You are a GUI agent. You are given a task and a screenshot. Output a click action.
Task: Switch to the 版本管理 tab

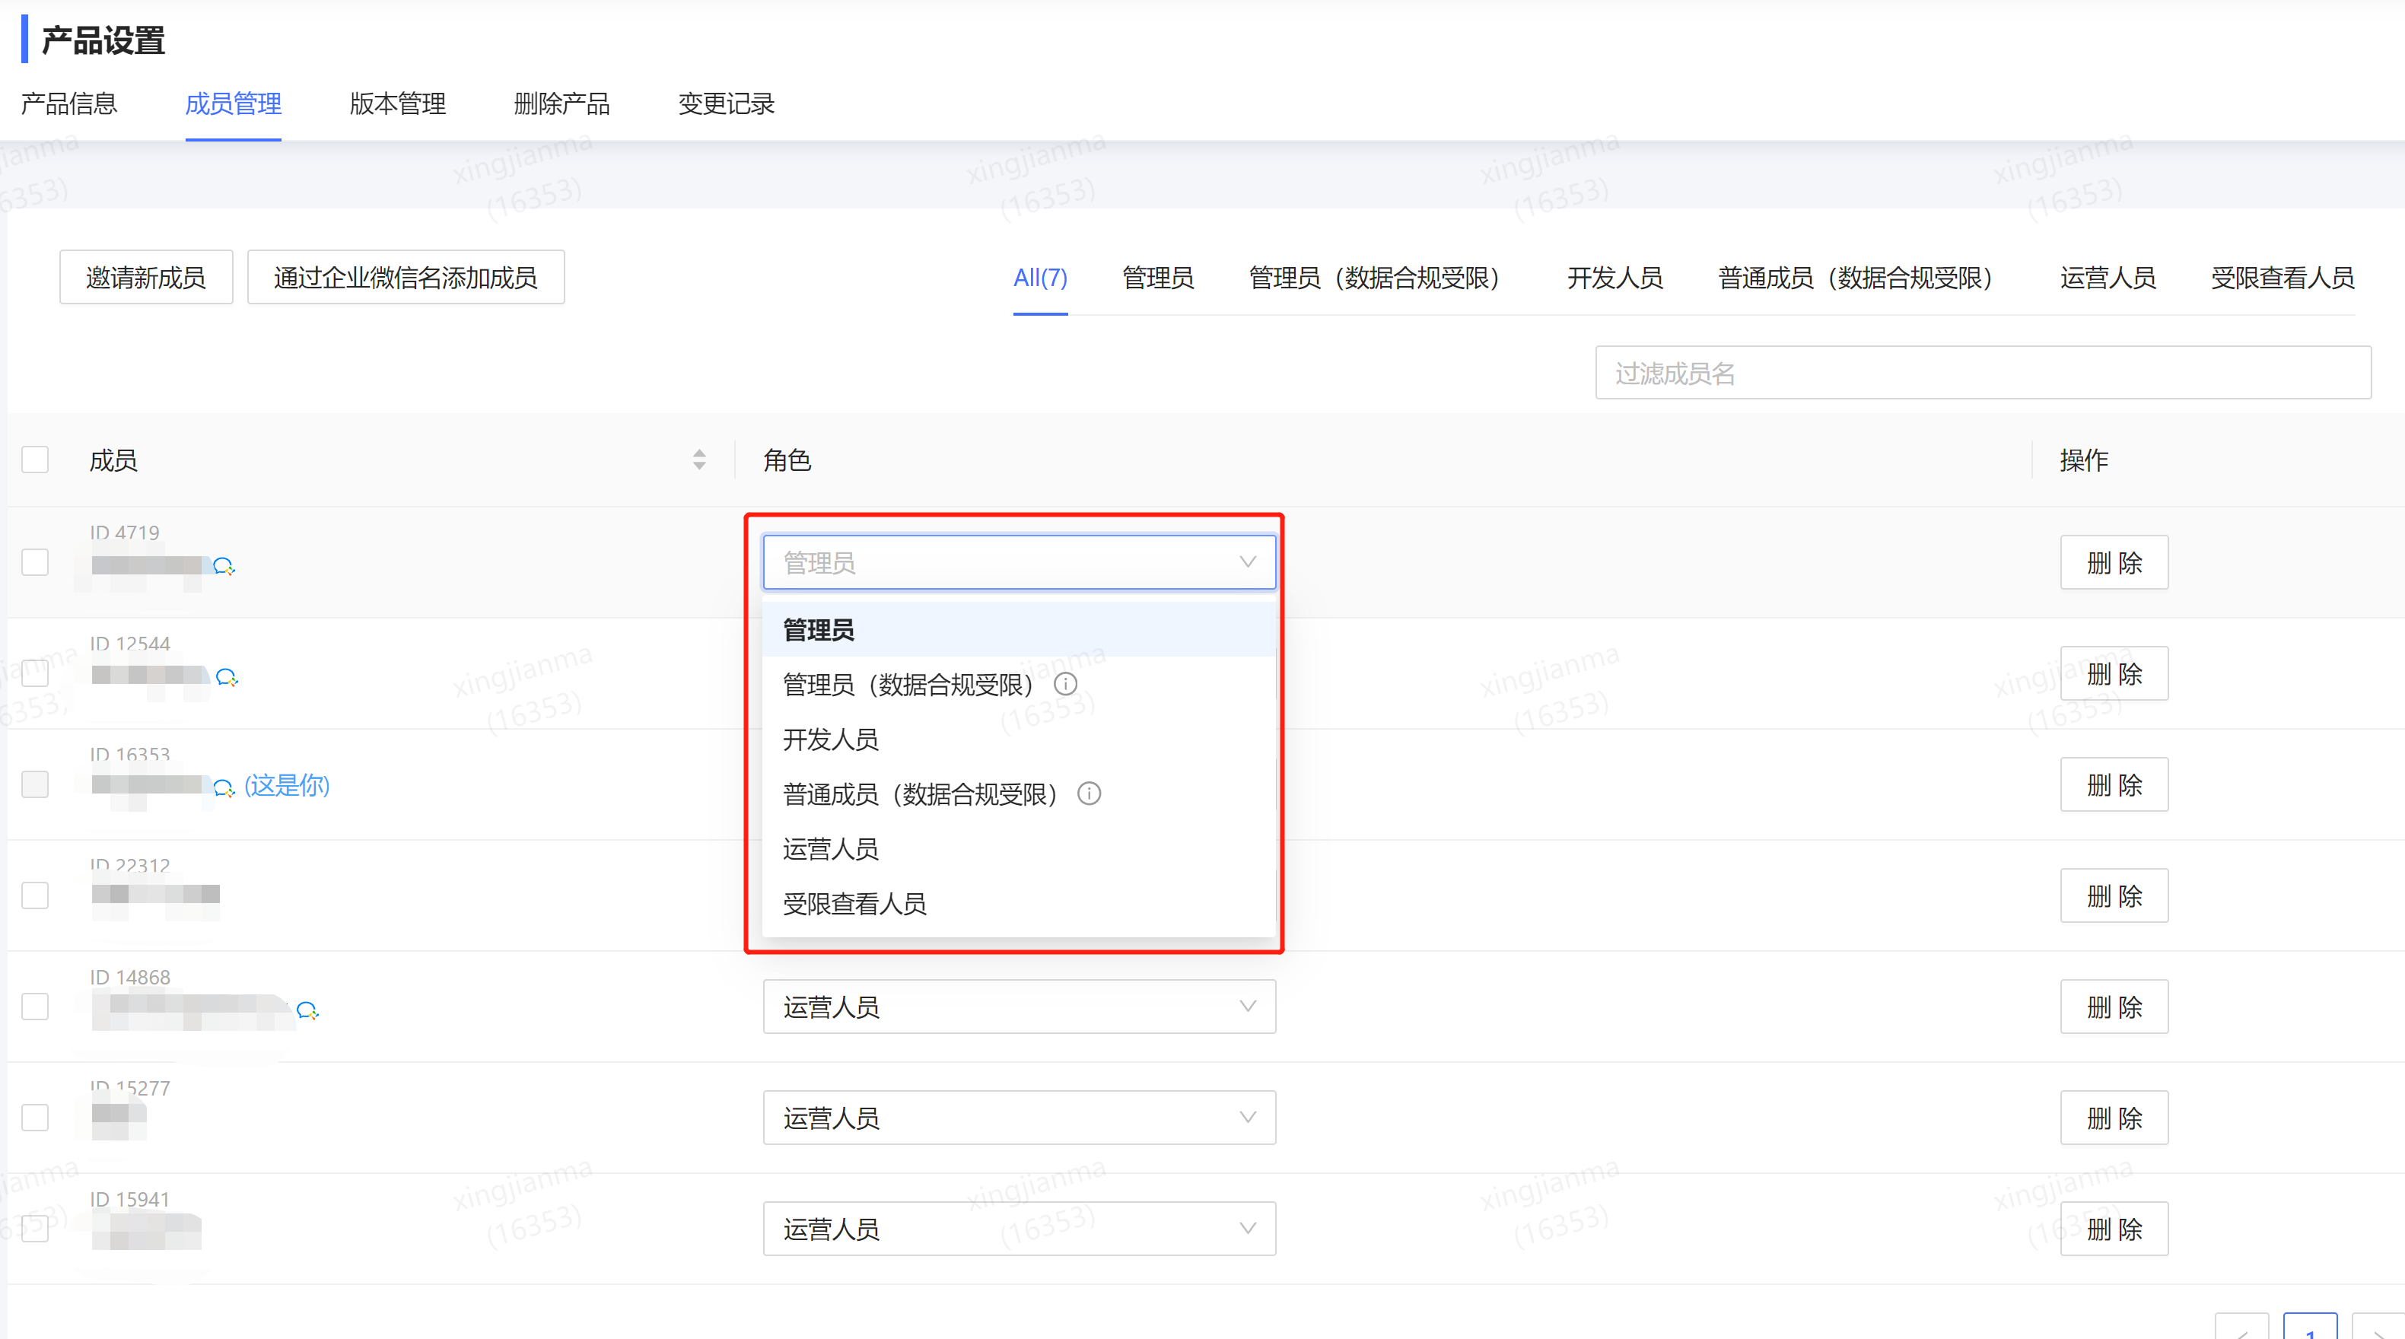pyautogui.click(x=398, y=103)
